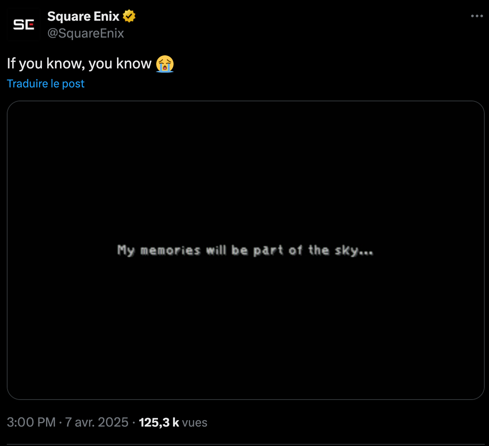Click the 3:00 PM timestamp
Screen dimensions: 489x446
31,422
